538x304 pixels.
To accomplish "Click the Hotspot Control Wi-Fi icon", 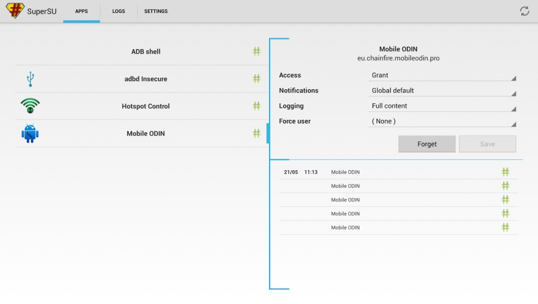I will coord(30,106).
